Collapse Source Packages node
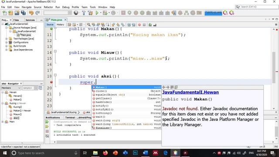The height and width of the screenshot is (157, 279). point(7,28)
